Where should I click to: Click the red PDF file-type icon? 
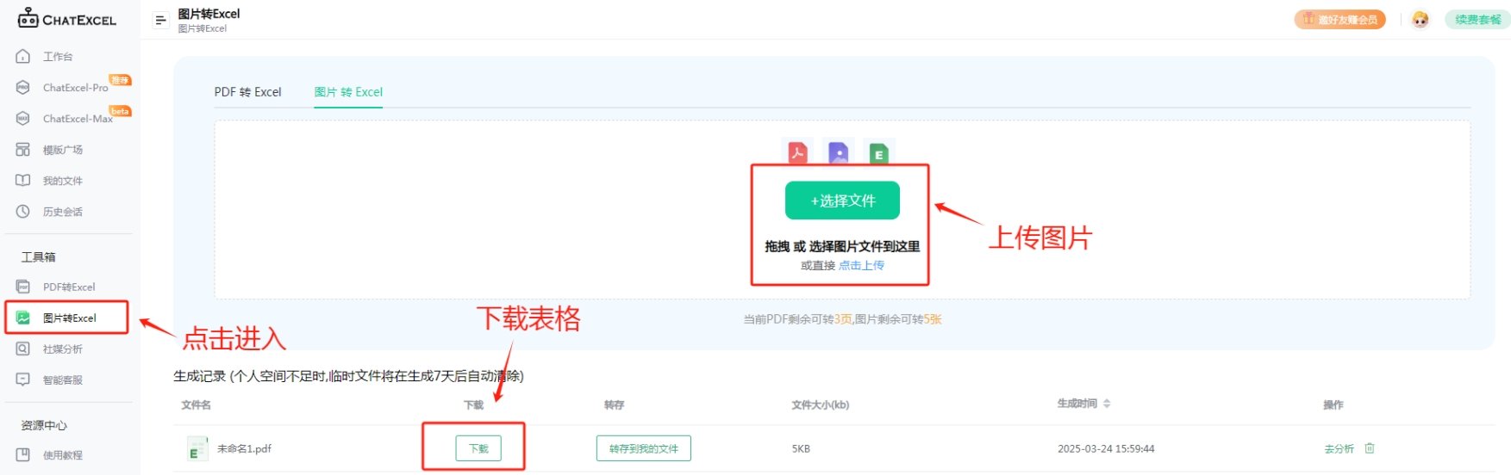(797, 152)
